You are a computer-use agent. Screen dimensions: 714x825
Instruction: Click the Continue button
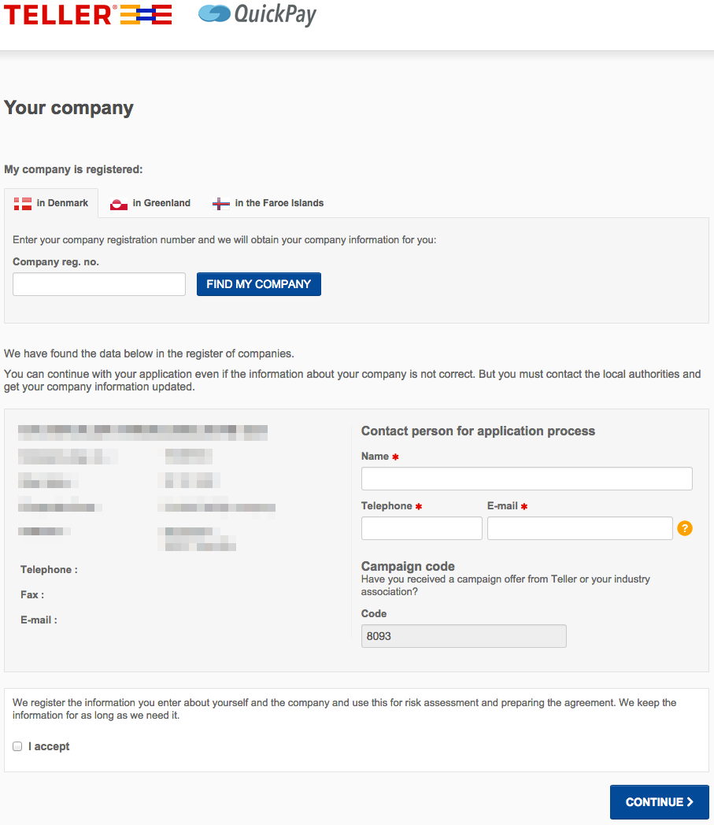pos(659,802)
